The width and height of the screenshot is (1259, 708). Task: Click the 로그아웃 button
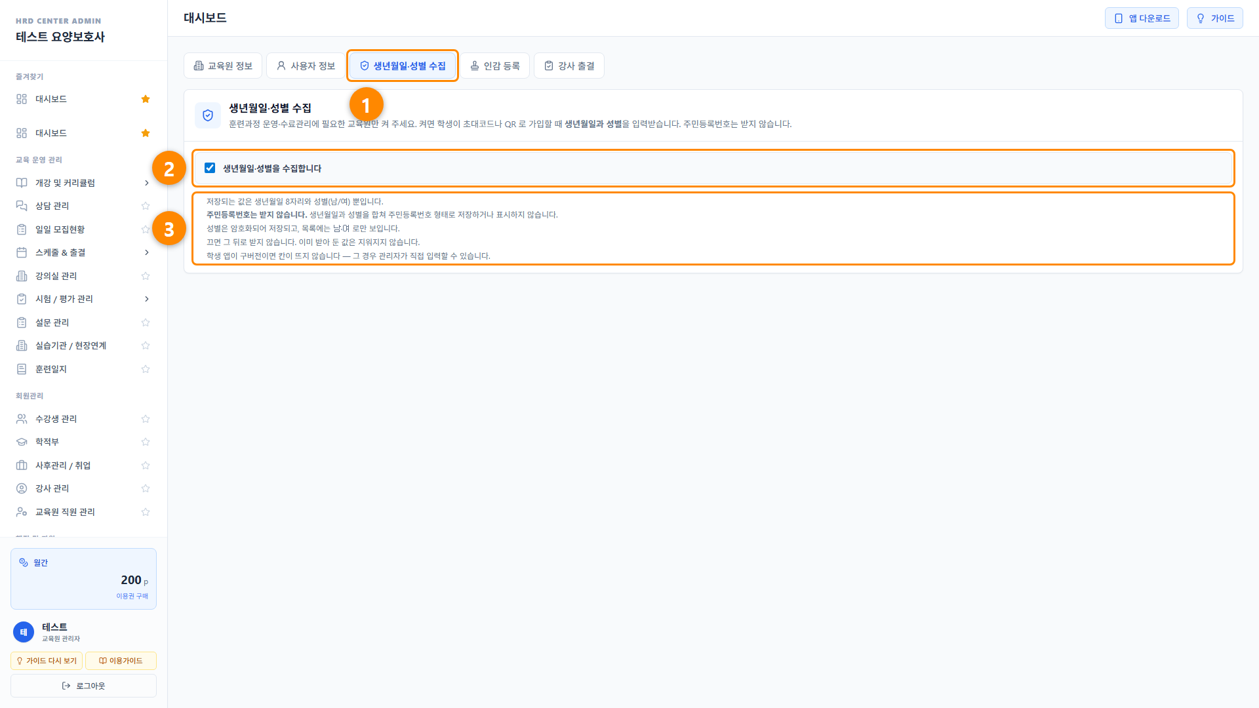tap(83, 686)
